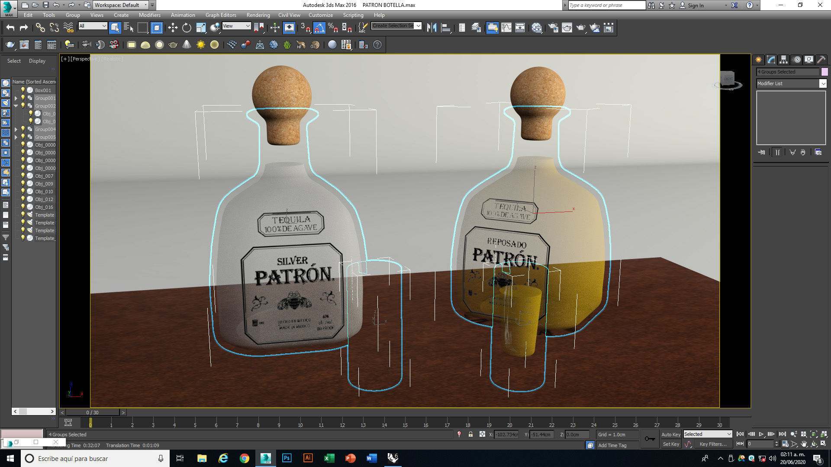The image size is (831, 467).
Task: Open the Modify command panel tab
Action: [x=771, y=60]
